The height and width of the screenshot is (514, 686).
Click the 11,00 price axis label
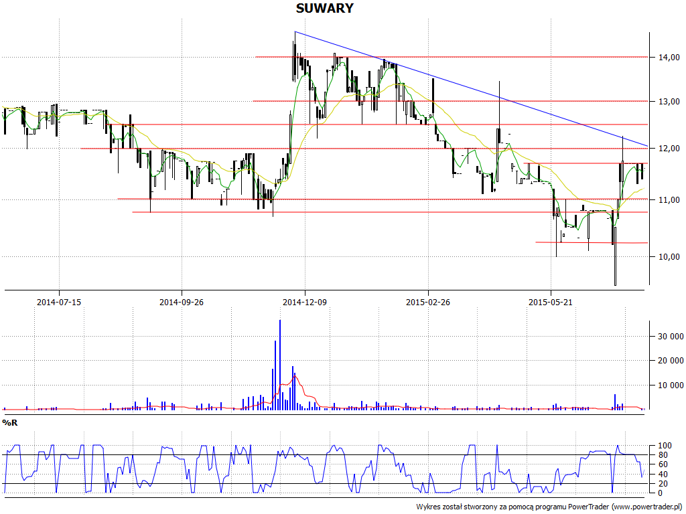[669, 199]
